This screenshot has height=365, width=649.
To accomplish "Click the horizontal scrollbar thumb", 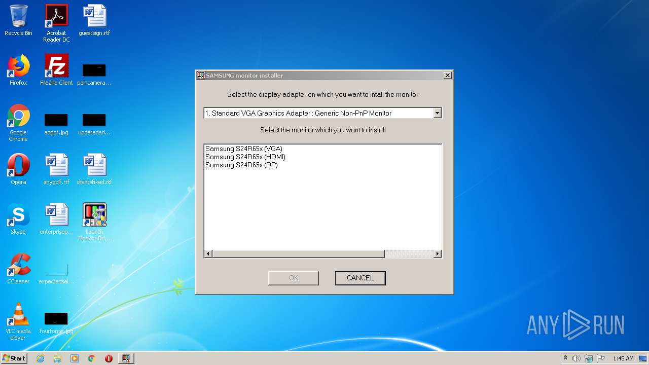I will (x=298, y=254).
